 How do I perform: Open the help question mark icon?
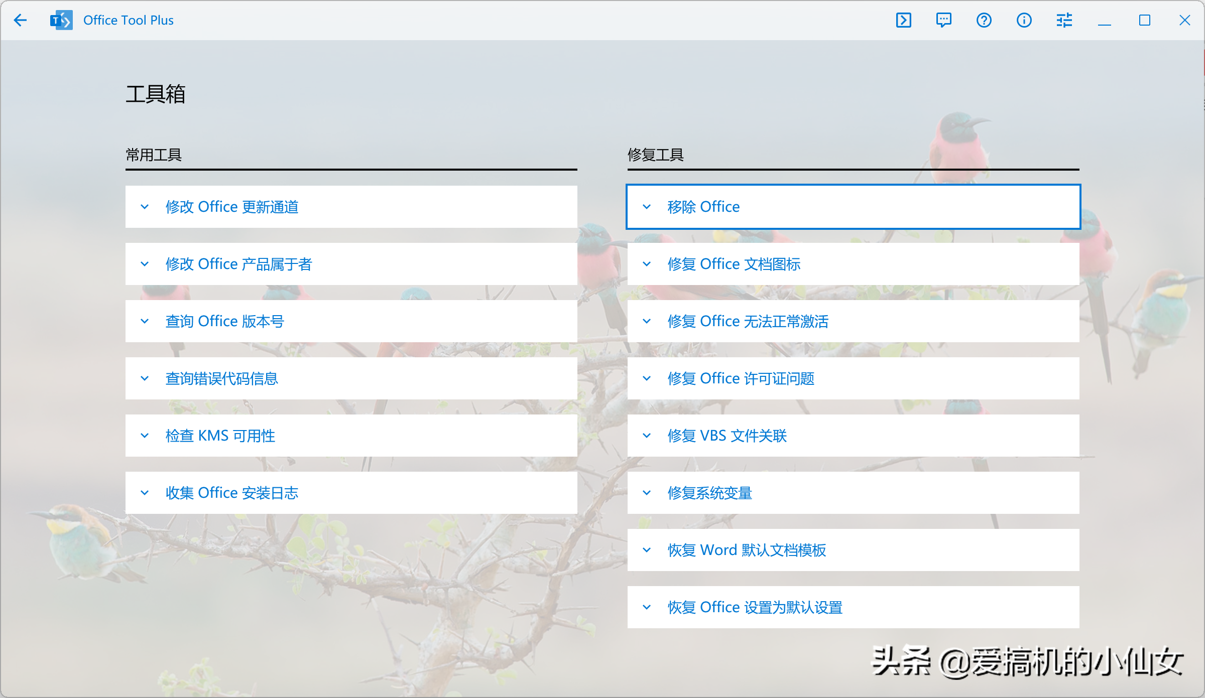[x=984, y=20]
